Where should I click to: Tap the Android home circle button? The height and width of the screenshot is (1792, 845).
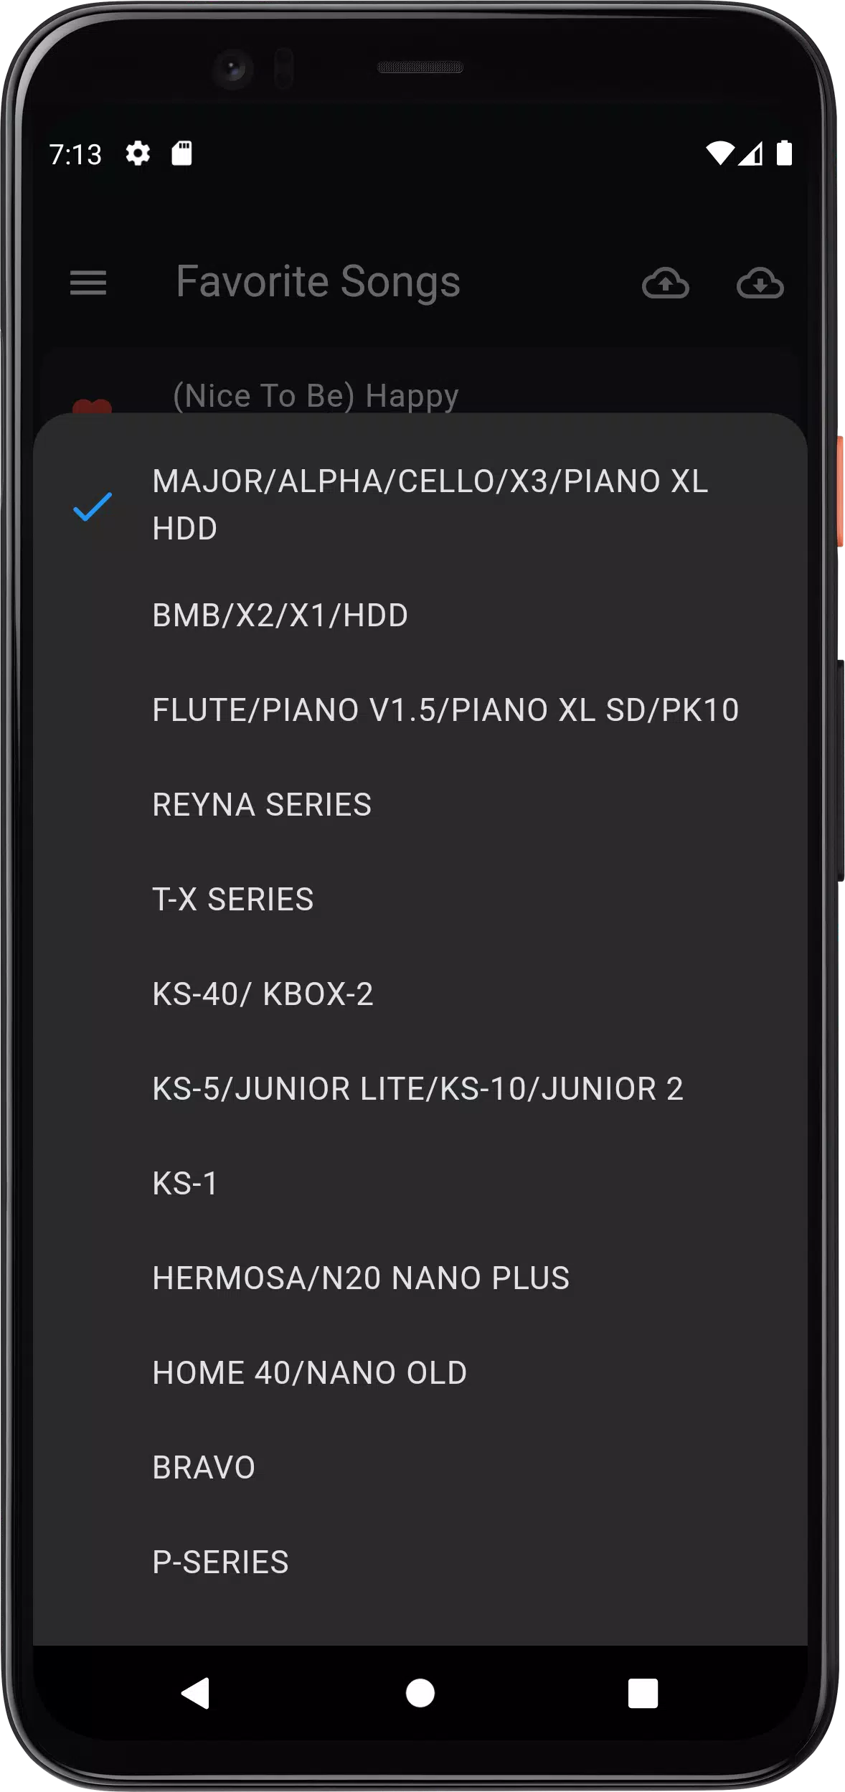420,1693
